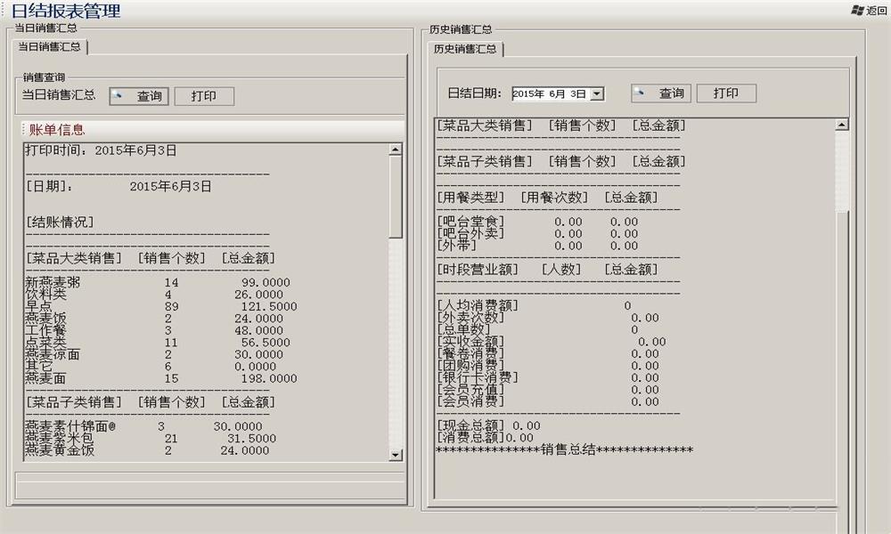Click the 返回 icon at top right

click(x=857, y=10)
